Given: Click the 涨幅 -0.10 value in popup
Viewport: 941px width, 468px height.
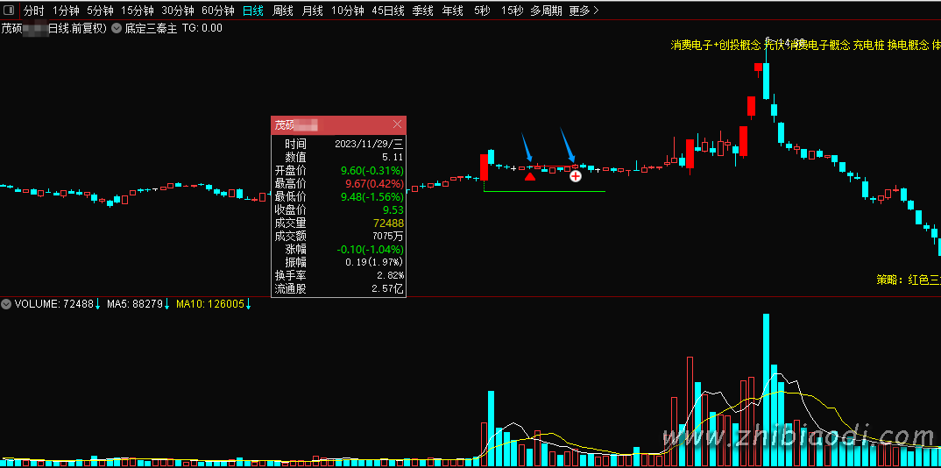Looking at the screenshot, I should click(x=371, y=250).
